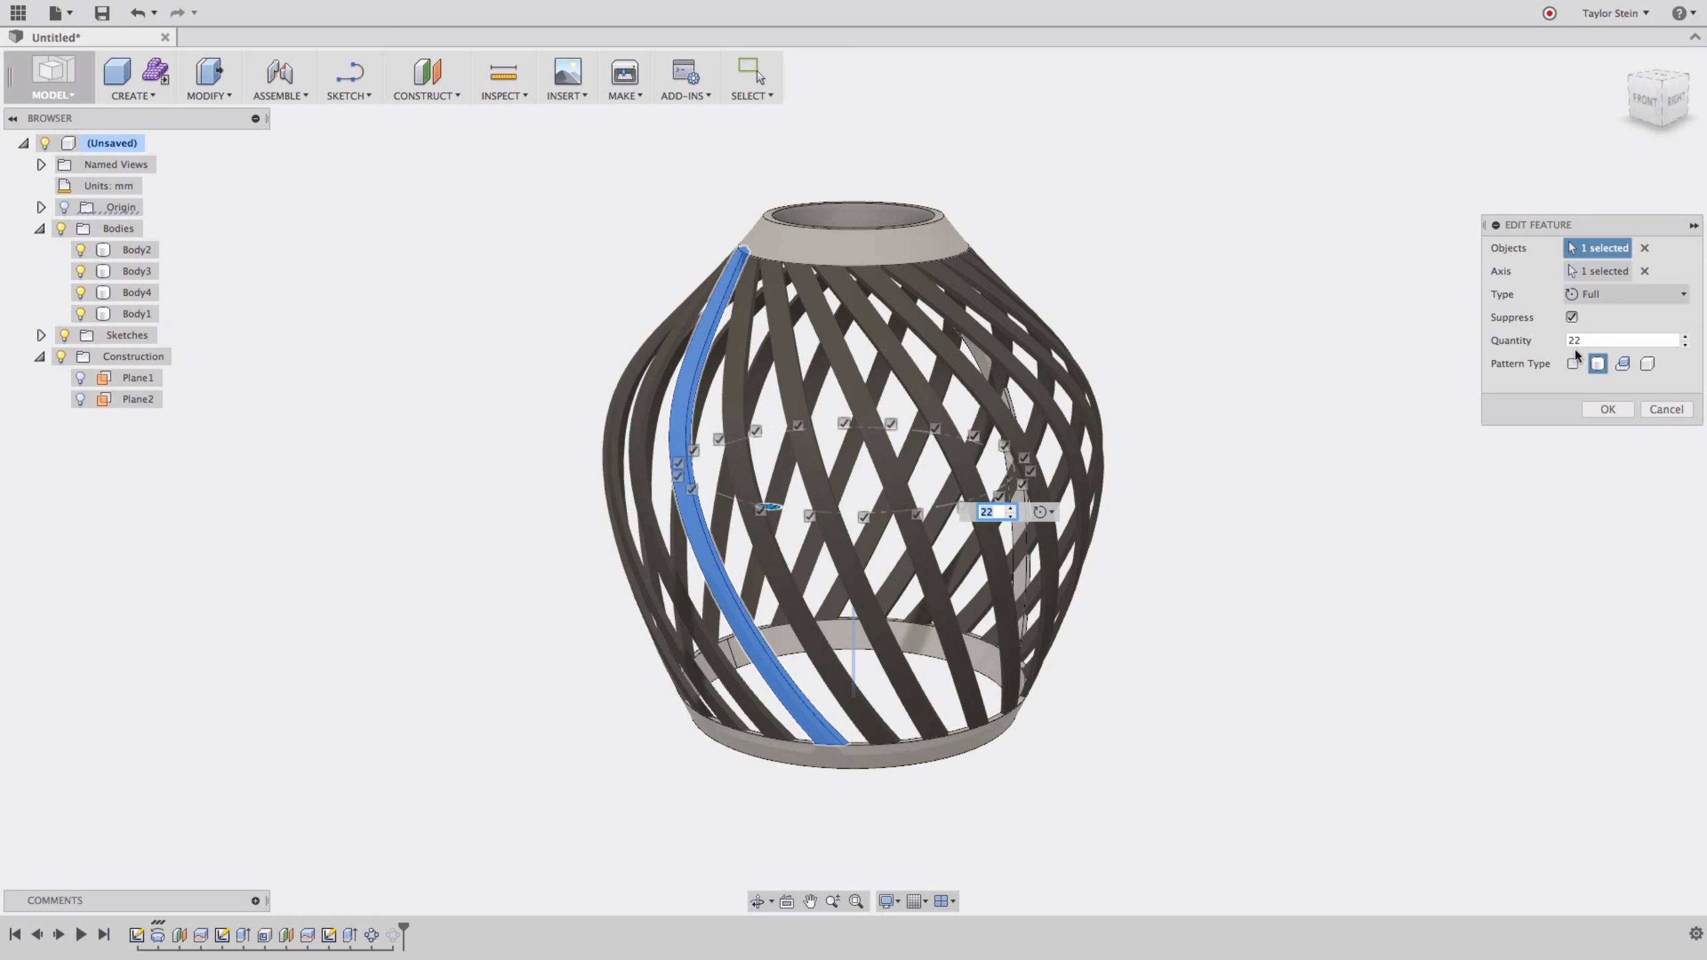The height and width of the screenshot is (960, 1707).
Task: Open the ADD-INS menu
Action: click(685, 95)
